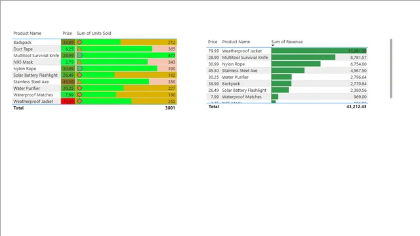Select Duct Tape in the left table
The image size is (420, 236).
coord(23,49)
